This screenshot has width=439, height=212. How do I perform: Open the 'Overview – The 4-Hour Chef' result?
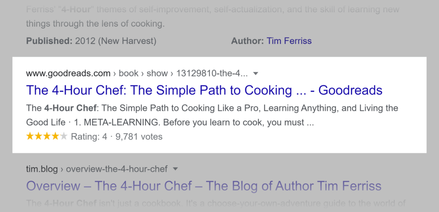coord(204,186)
